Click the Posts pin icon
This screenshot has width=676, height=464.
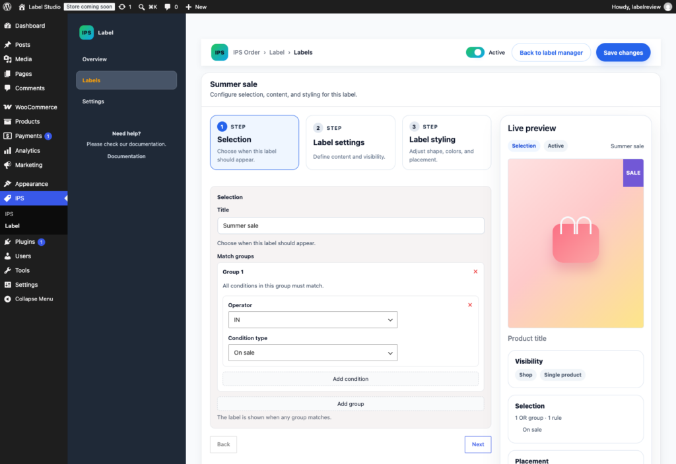pos(7,45)
